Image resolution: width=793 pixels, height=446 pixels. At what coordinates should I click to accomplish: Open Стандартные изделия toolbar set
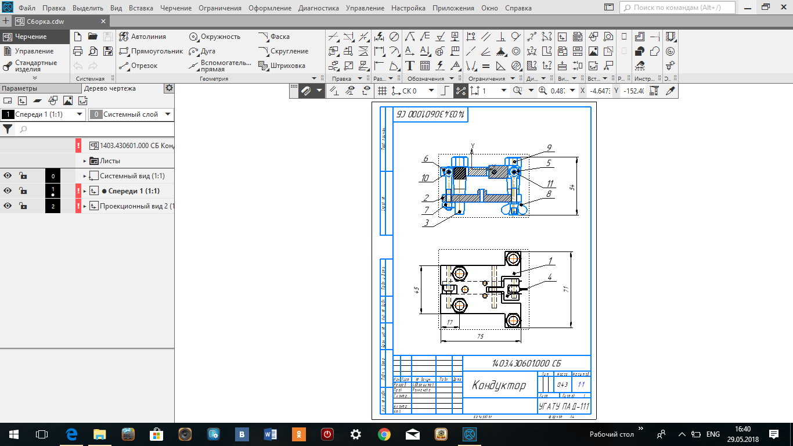(35, 66)
